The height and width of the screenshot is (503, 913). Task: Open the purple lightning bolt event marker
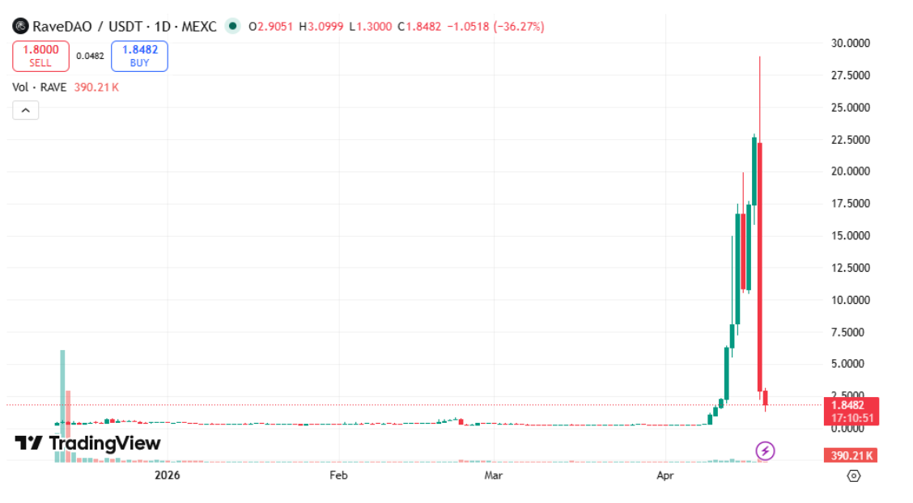[x=765, y=450]
